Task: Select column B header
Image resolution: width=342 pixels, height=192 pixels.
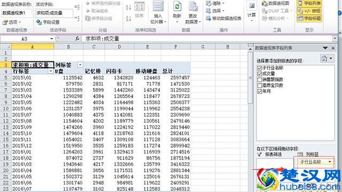Action: pyautogui.click(x=68, y=46)
